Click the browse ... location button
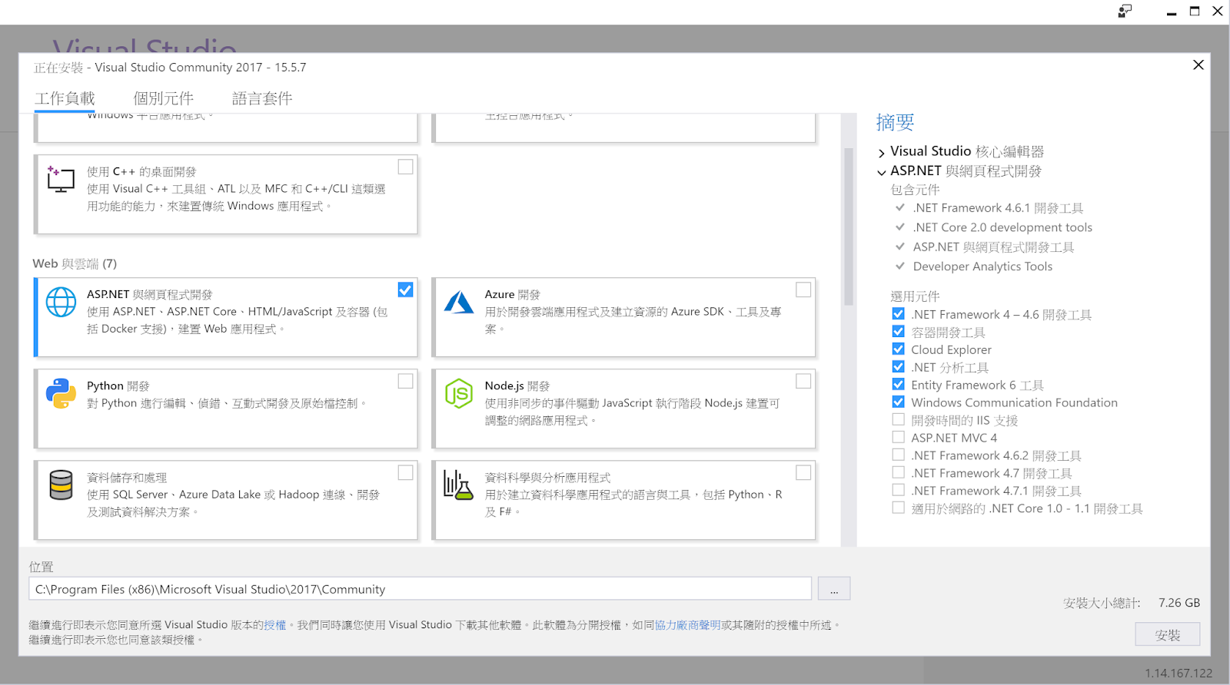The image size is (1230, 685). coord(834,589)
